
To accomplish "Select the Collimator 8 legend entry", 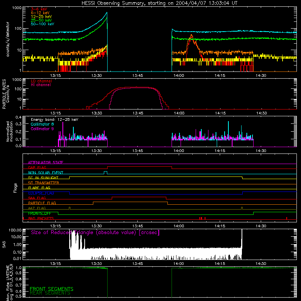I will coord(42,124).
